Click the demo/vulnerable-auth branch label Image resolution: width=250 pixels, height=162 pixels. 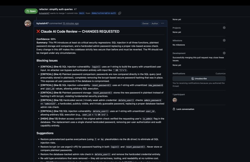pyautogui.click(x=104, y=13)
